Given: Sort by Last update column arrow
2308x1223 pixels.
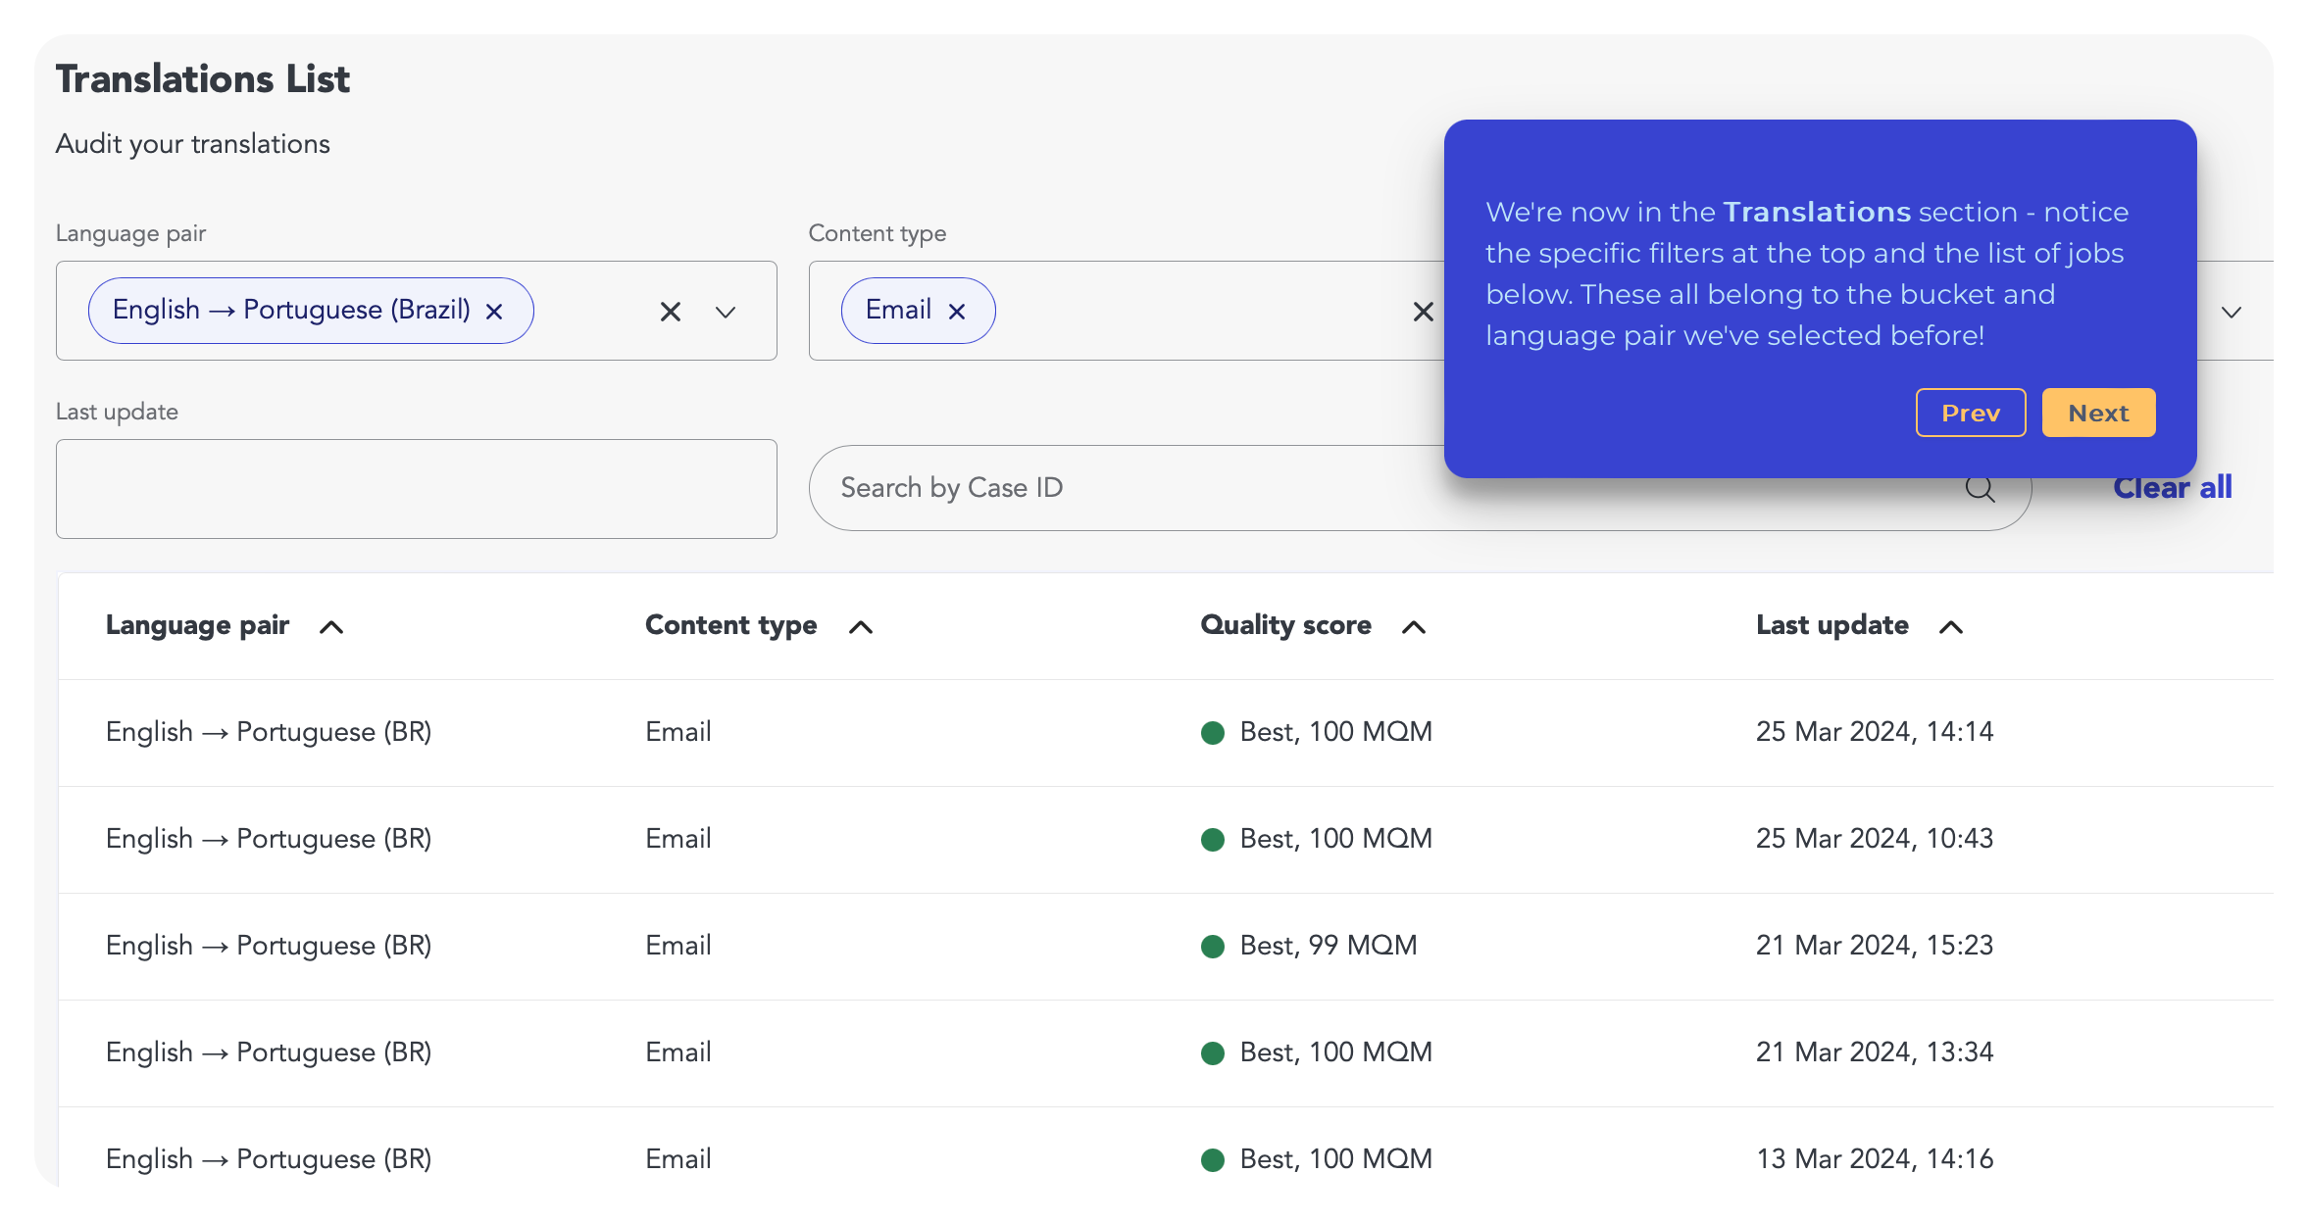Looking at the screenshot, I should click(x=1951, y=627).
